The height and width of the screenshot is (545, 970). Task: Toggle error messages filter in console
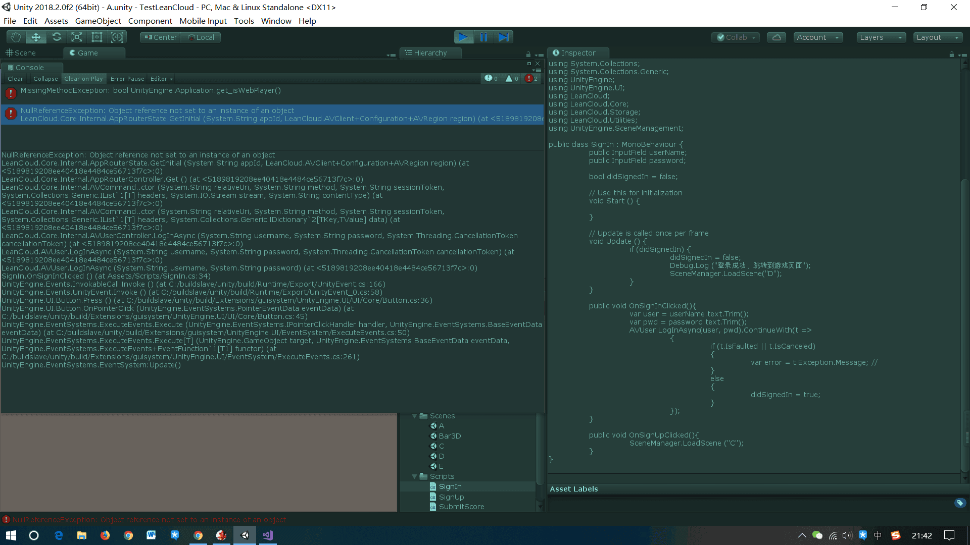[531, 79]
